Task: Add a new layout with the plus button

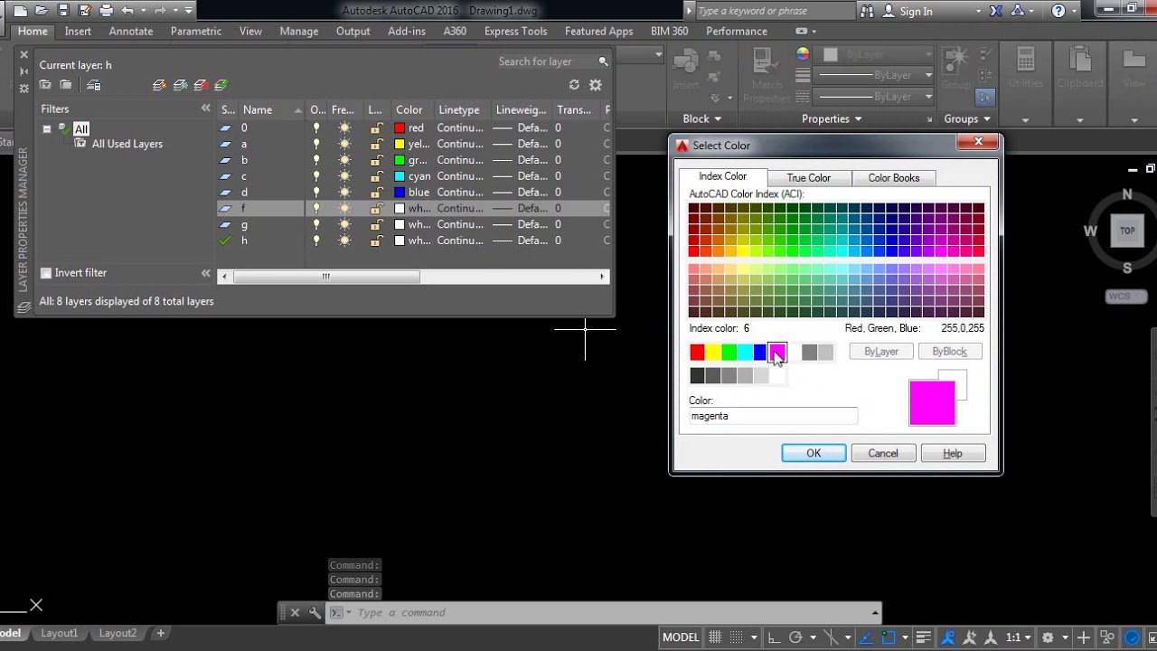Action: click(161, 633)
